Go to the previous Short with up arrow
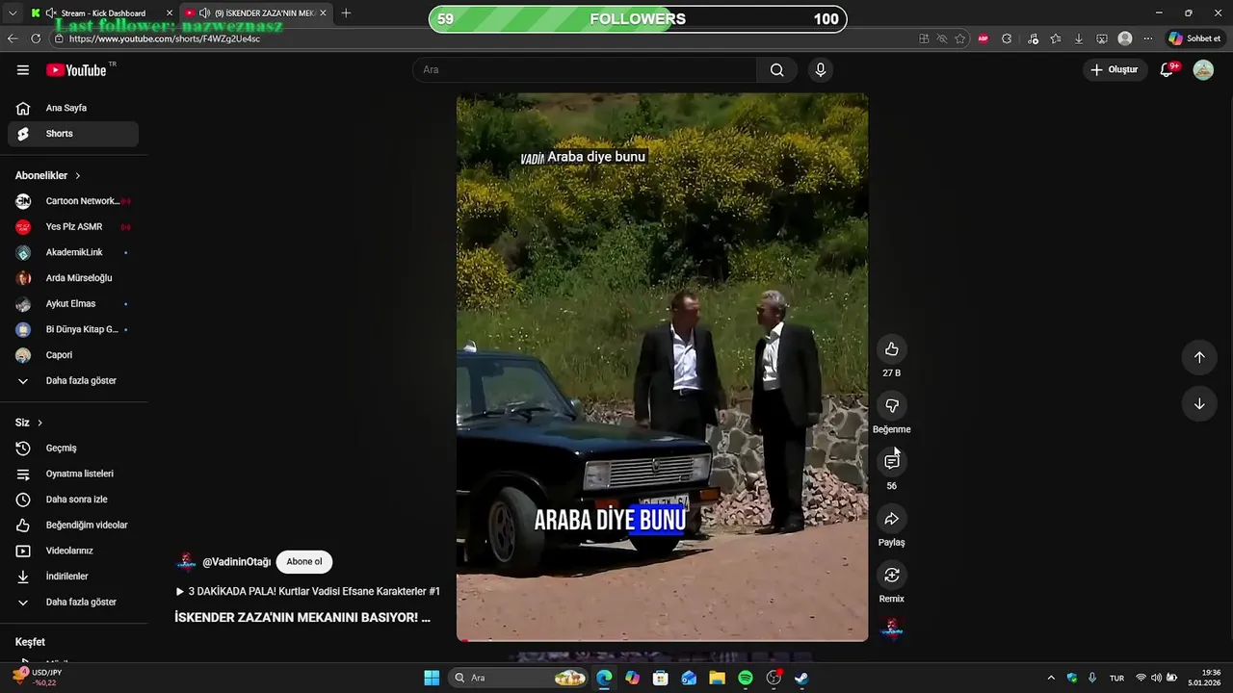 tap(1199, 357)
